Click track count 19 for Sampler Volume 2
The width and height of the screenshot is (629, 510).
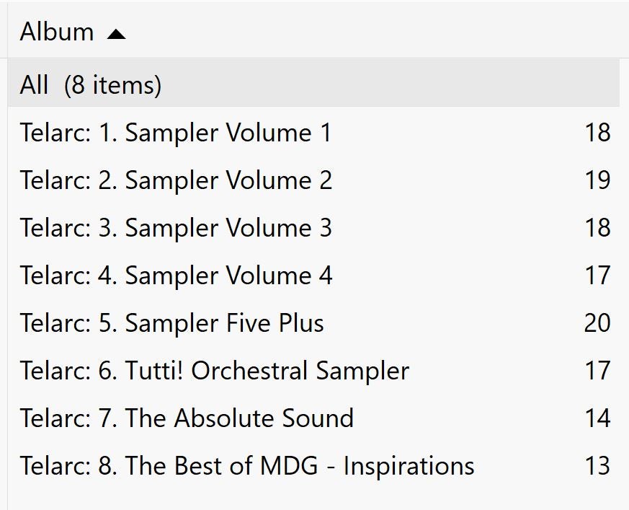pos(597,180)
